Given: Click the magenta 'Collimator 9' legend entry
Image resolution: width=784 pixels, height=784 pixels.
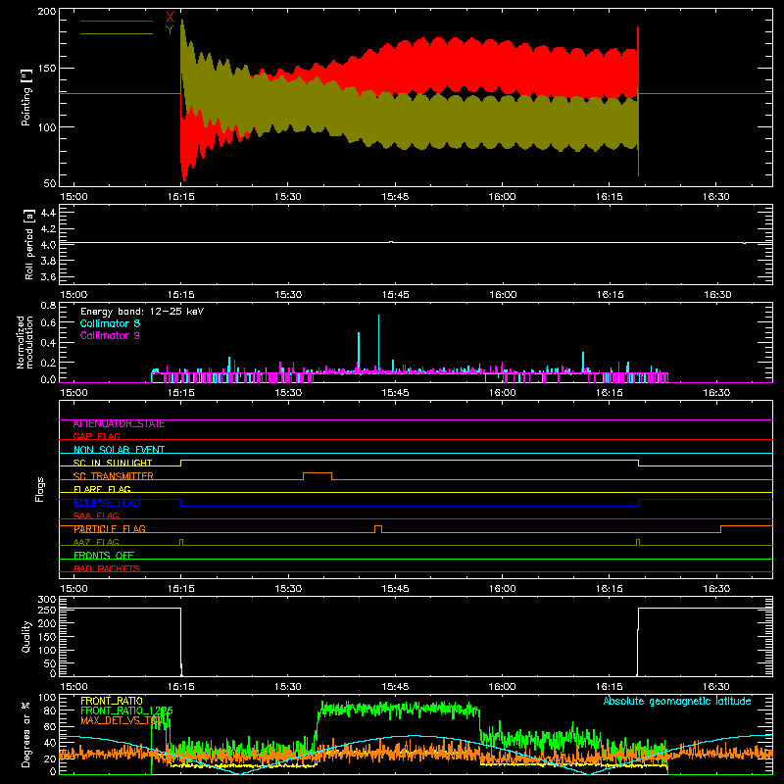Looking at the screenshot, I should pos(110,335).
